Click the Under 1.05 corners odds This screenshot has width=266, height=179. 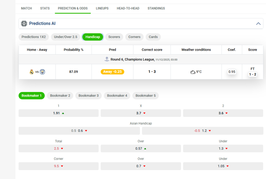(x=223, y=166)
